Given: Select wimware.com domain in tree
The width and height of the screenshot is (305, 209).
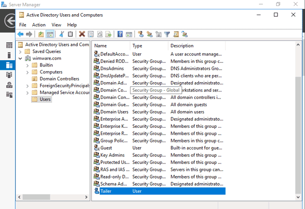Looking at the screenshot, I should tap(47, 58).
